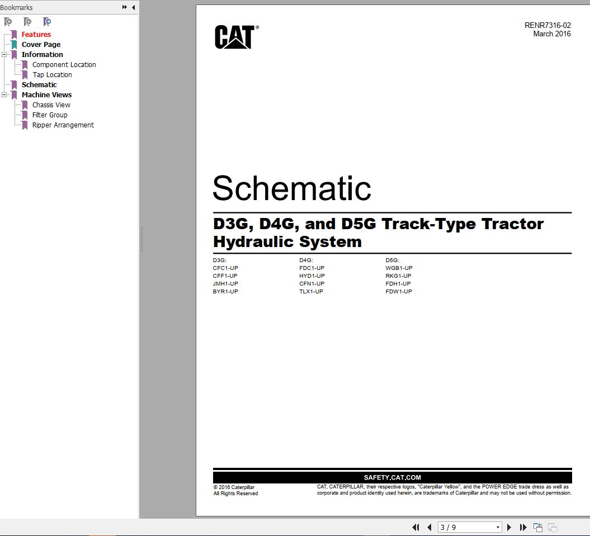The image size is (590, 536).
Task: Go to the previous page
Action: [429, 527]
